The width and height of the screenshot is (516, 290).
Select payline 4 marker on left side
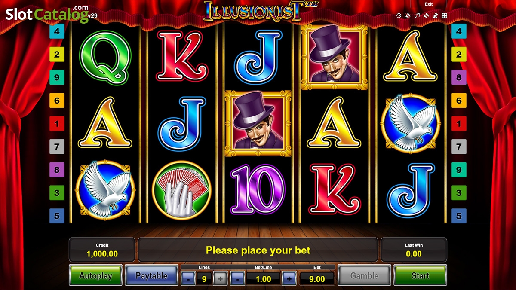point(57,31)
